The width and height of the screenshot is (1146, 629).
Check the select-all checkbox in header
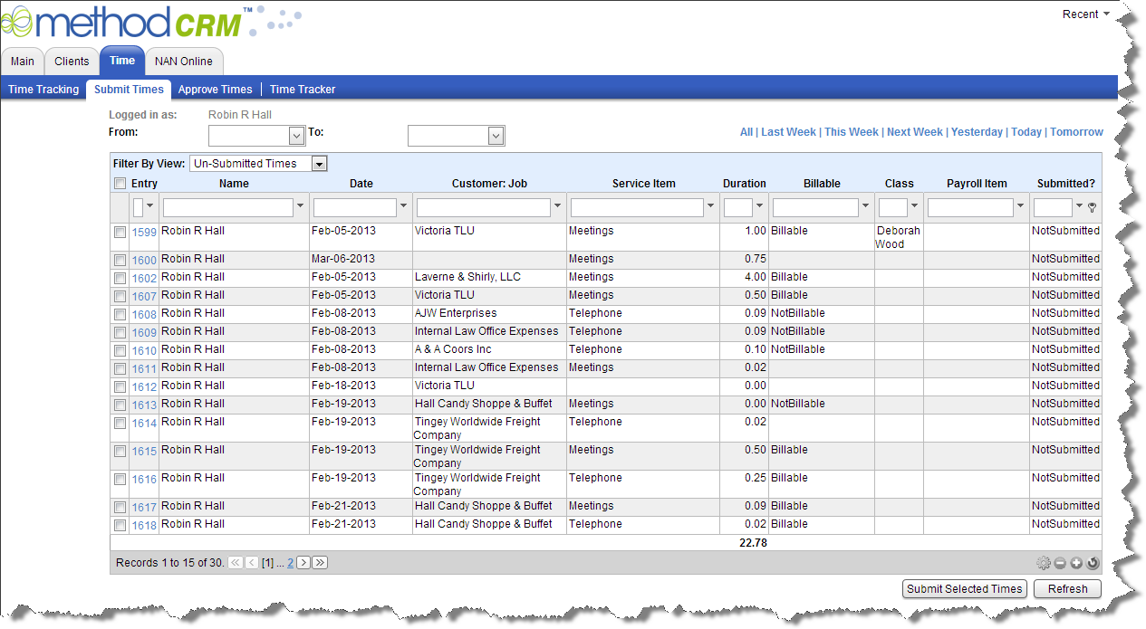tap(120, 184)
